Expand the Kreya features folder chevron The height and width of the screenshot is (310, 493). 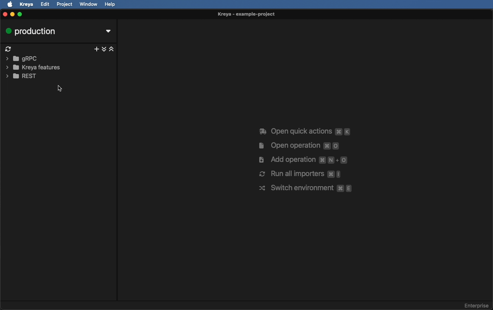click(7, 68)
